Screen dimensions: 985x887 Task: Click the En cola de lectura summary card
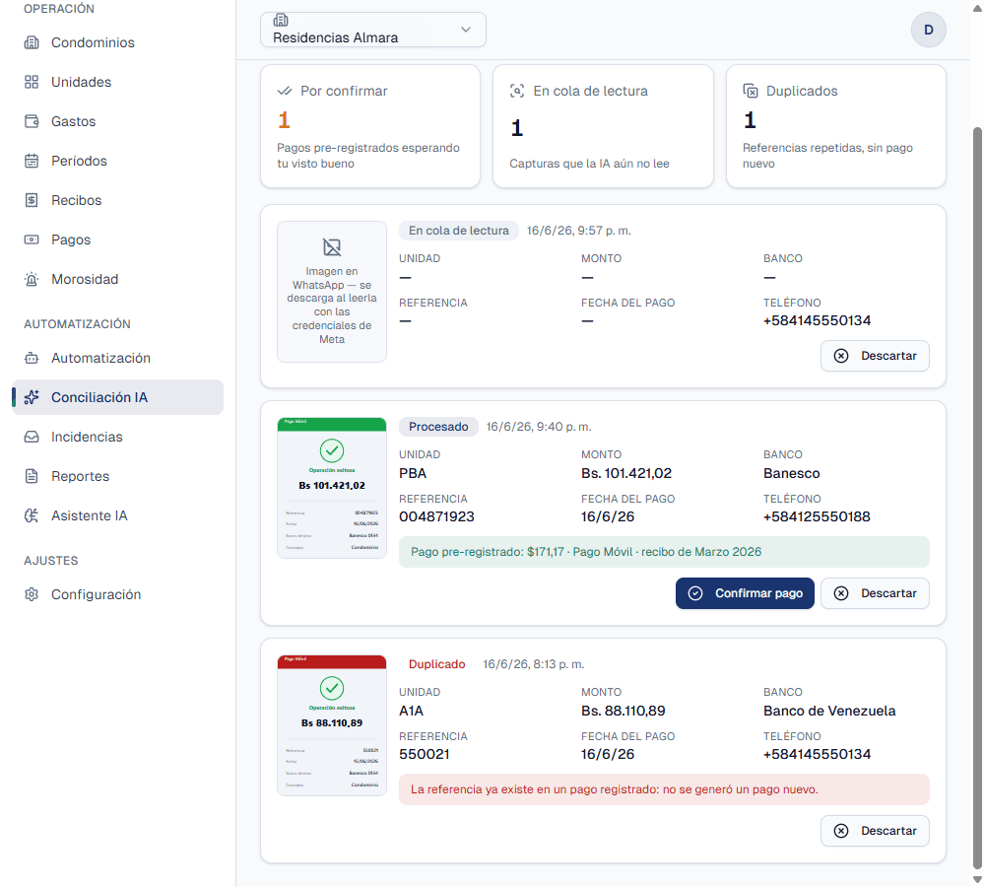[603, 126]
